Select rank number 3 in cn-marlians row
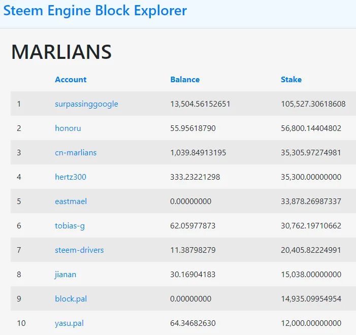The height and width of the screenshot is (335, 356). (19, 152)
